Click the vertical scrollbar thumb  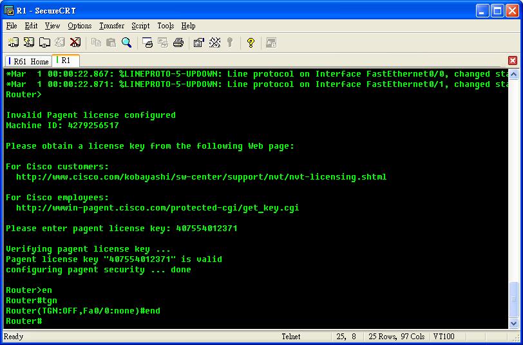[514, 299]
